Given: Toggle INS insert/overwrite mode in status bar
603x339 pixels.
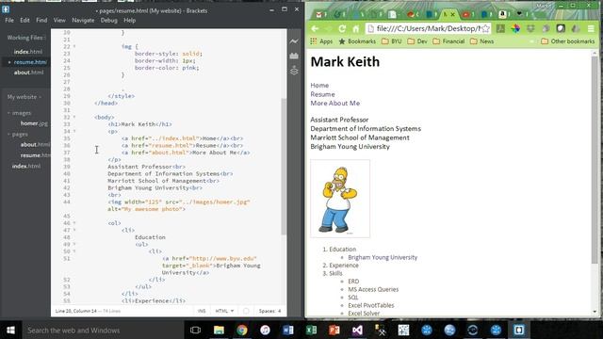Looking at the screenshot, I should click(202, 311).
